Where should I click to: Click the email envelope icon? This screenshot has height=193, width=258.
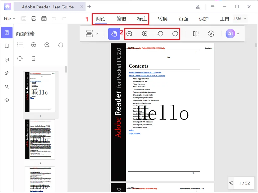point(44,19)
